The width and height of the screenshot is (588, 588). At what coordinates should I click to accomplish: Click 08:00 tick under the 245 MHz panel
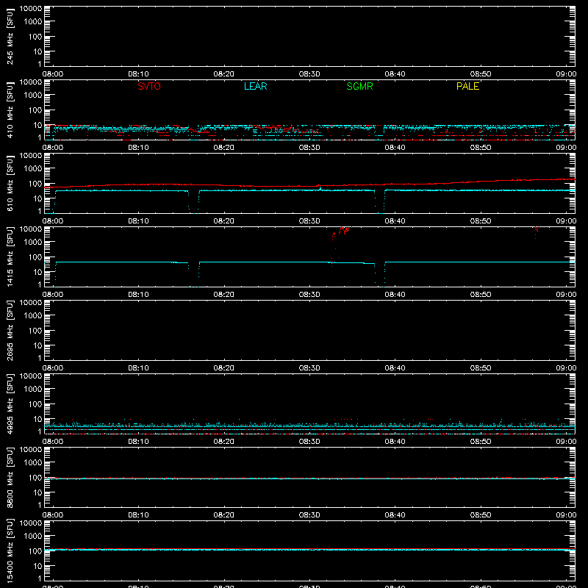[x=53, y=74]
